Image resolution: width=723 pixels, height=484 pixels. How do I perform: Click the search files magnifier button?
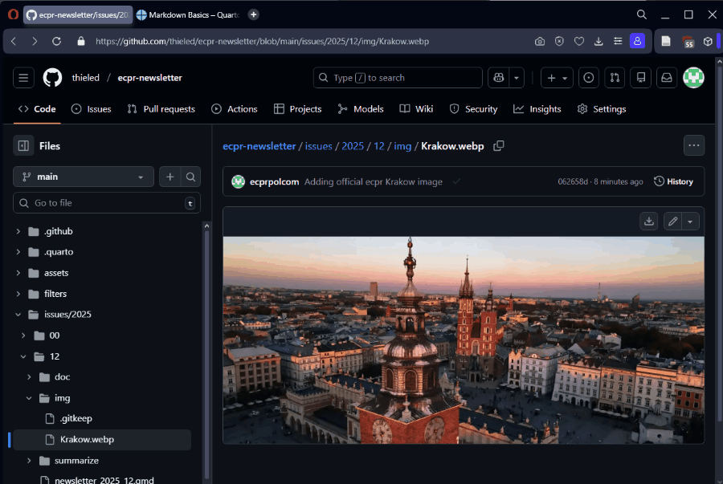191,177
